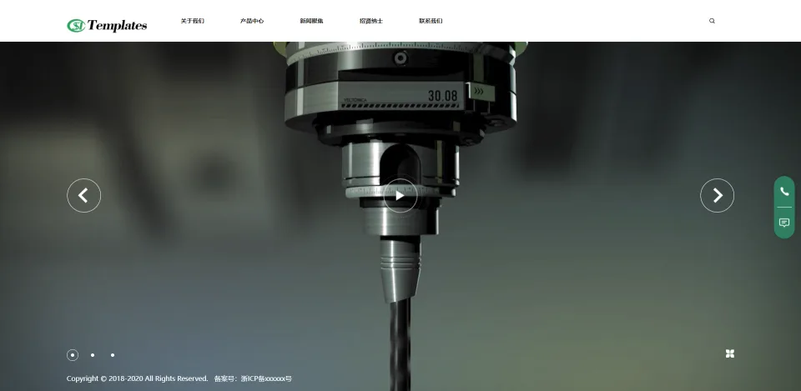This screenshot has width=801, height=391.
Task: Click the four-leaf grid icon near bottom right
Action: point(730,353)
